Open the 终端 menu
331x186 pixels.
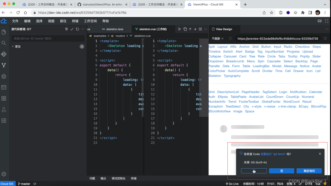click(75, 21)
